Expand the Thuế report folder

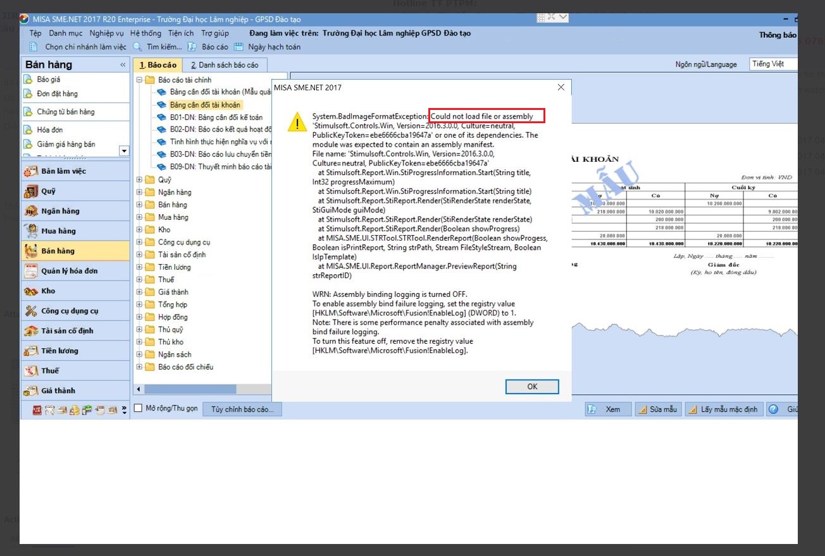(140, 279)
